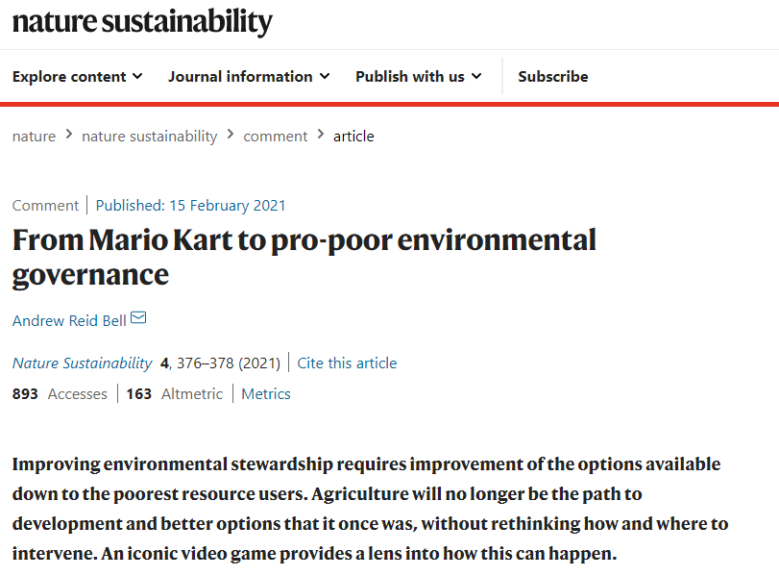Expand the Publish with us menu
The image size is (779, 576).
coord(419,77)
